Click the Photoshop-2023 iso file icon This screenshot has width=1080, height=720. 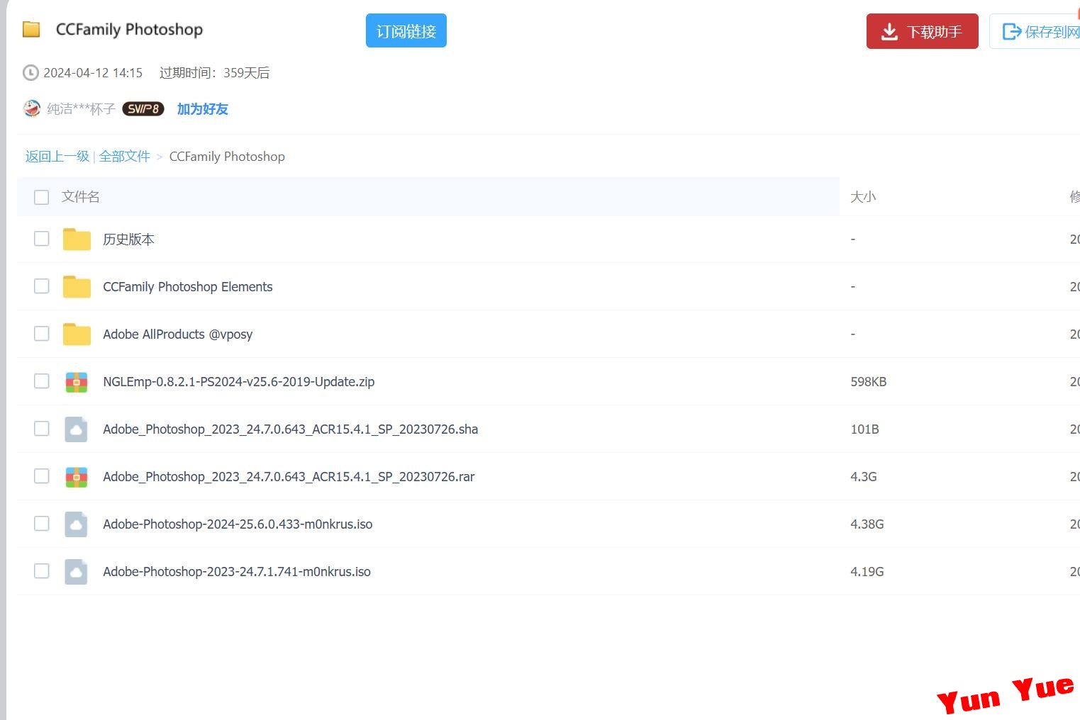click(x=76, y=572)
